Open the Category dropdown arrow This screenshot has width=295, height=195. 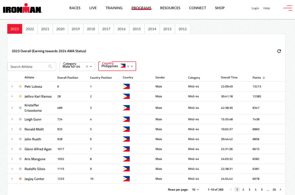point(91,67)
